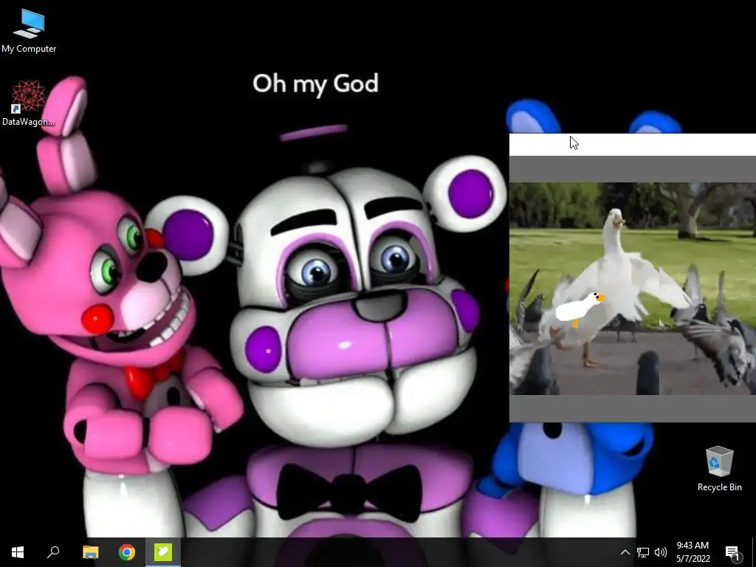Switch to the goose app on taskbar
The image size is (756, 567).
(163, 552)
